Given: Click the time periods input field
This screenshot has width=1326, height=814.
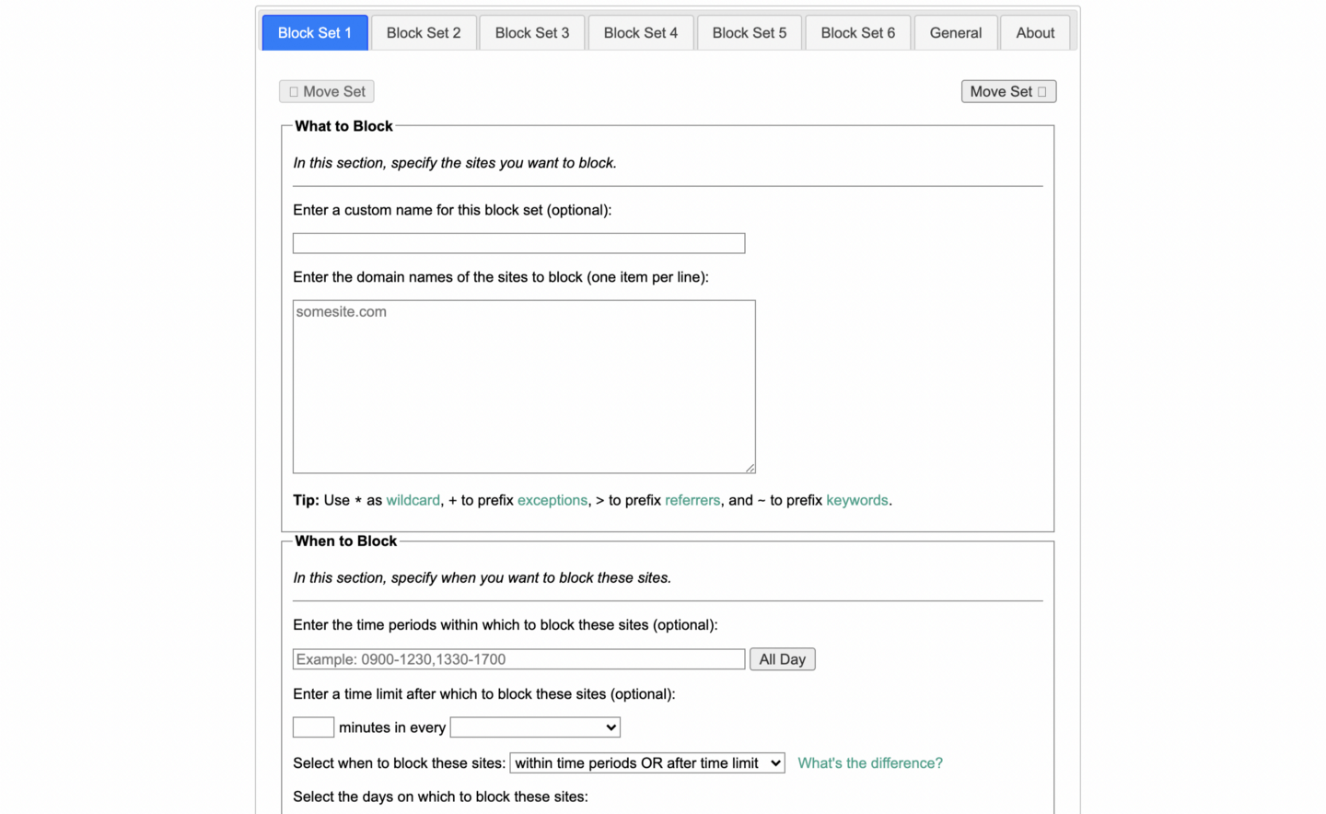Looking at the screenshot, I should tap(518, 659).
